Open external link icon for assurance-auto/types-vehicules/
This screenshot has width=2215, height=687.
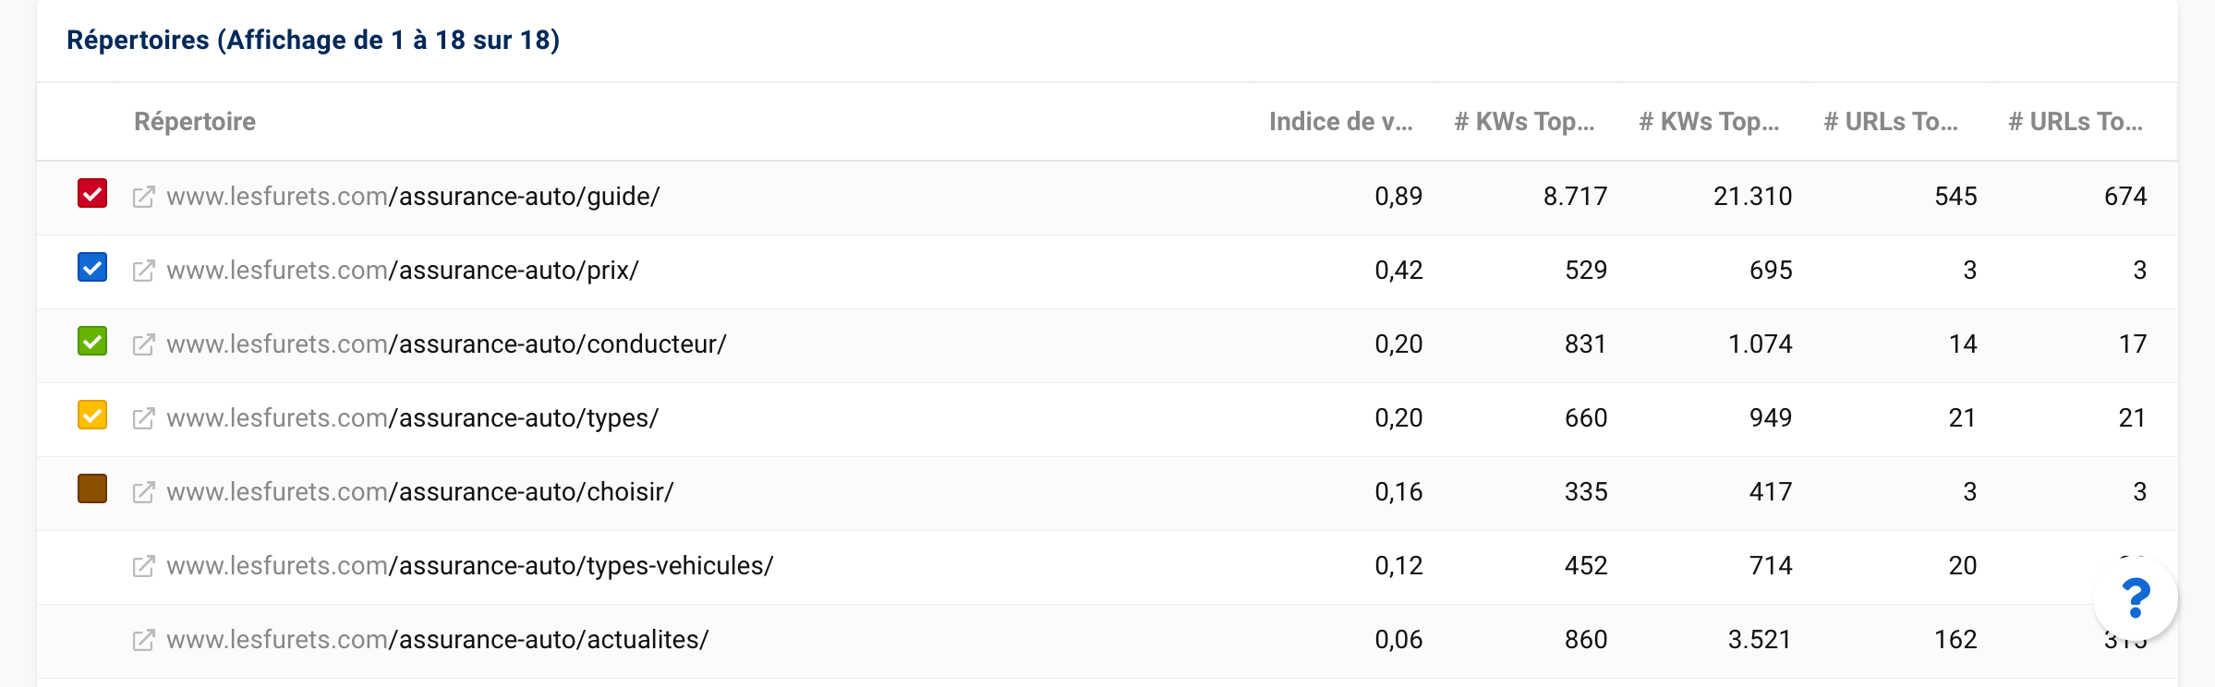pos(143,566)
